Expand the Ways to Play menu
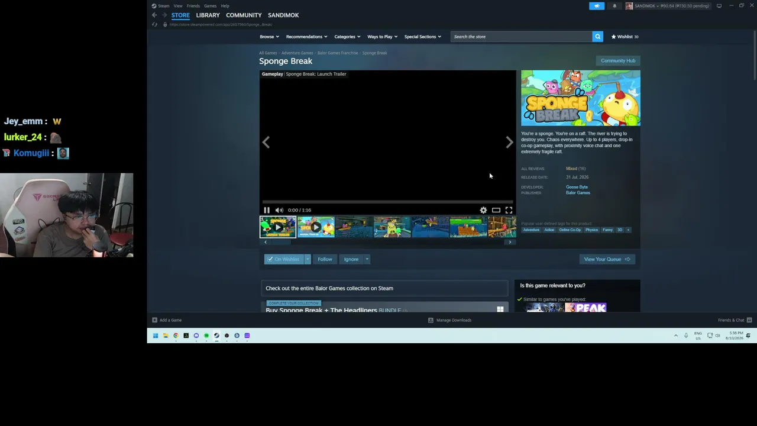 pos(382,37)
